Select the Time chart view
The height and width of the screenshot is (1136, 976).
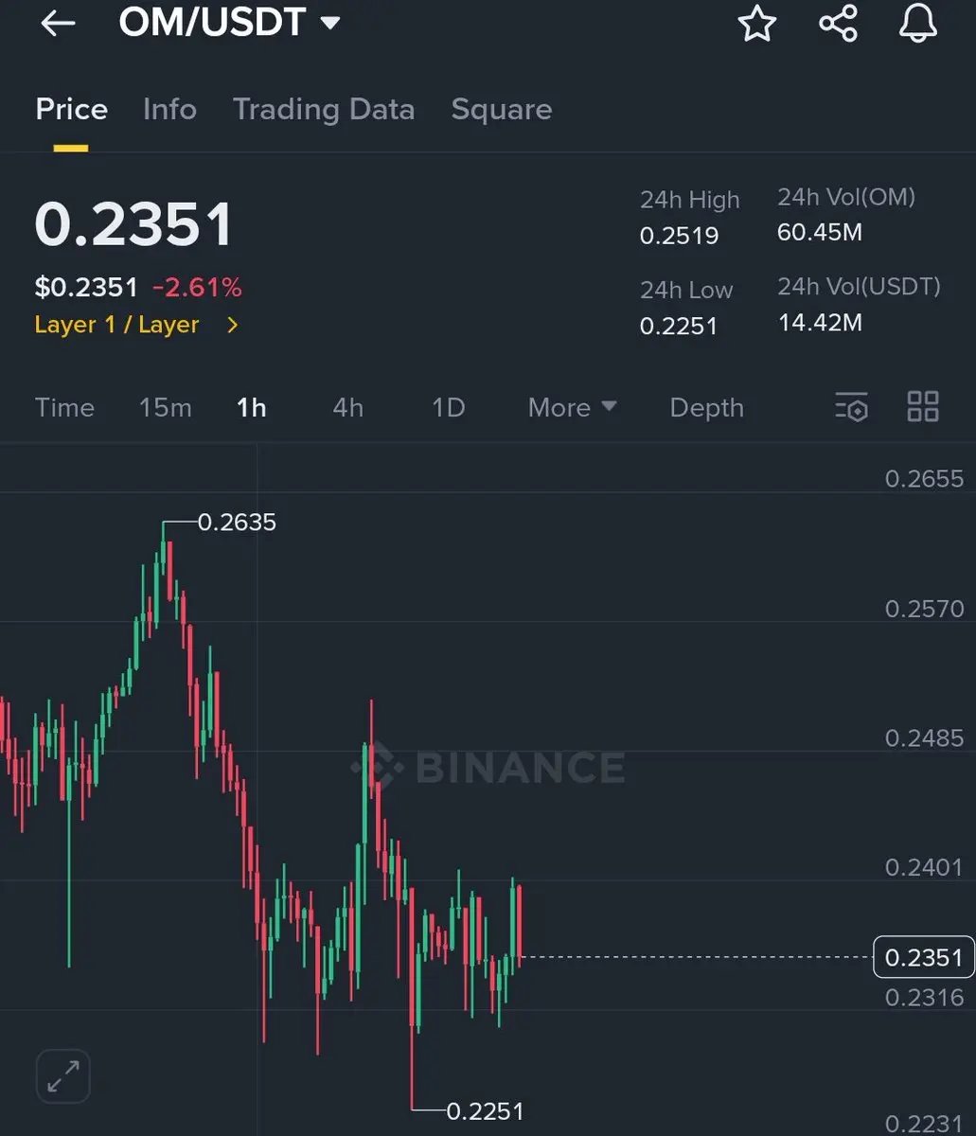pos(64,408)
